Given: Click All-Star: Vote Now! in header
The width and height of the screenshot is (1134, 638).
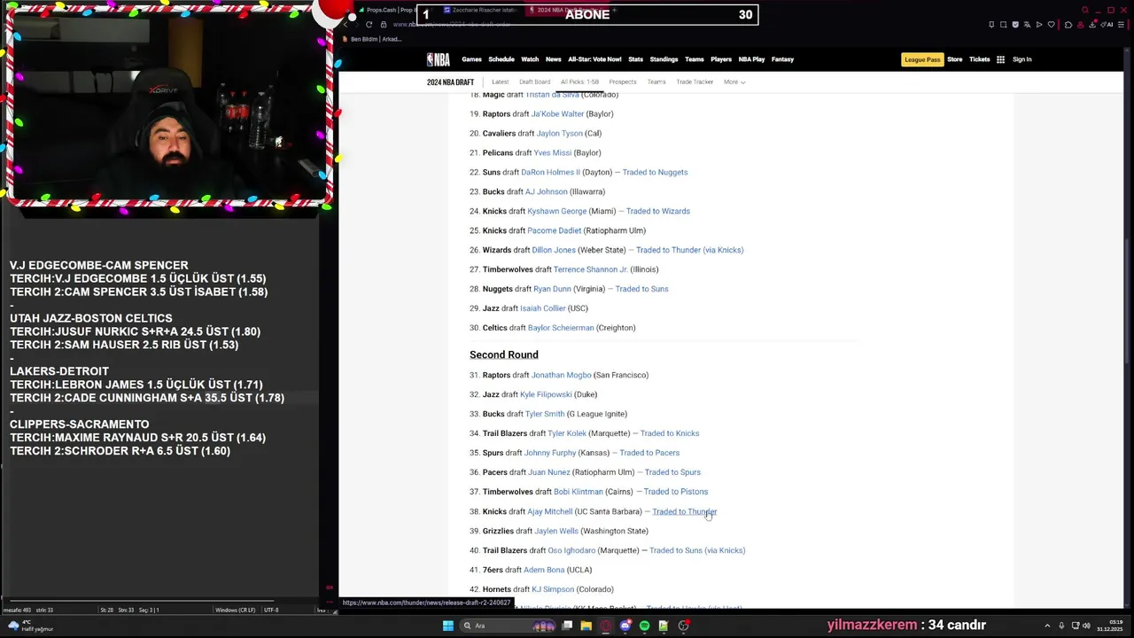Looking at the screenshot, I should 594,59.
